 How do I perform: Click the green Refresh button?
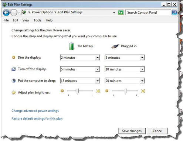[121, 13]
